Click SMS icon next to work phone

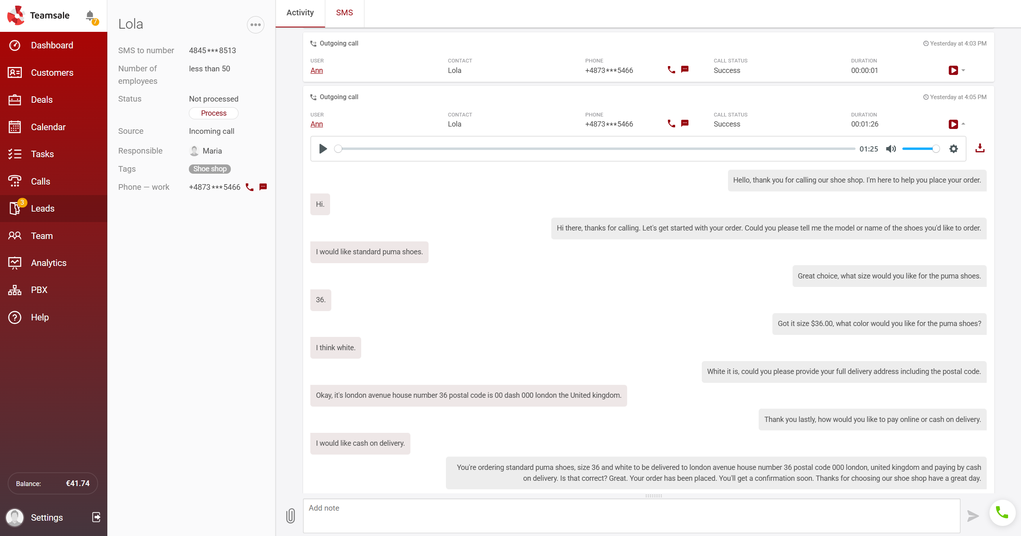(263, 187)
